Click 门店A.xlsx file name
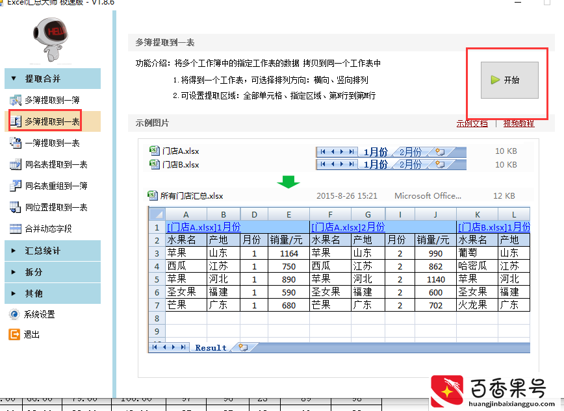Viewport: 564px width, 411px height. click(x=181, y=151)
